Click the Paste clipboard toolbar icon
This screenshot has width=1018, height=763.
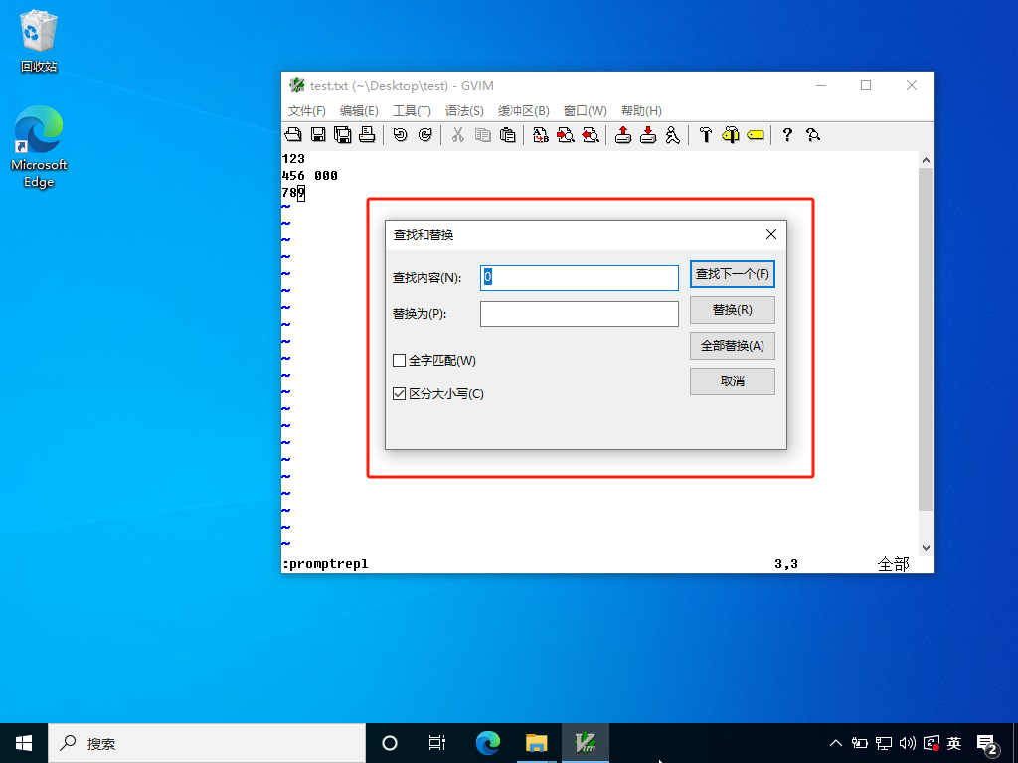click(x=508, y=135)
